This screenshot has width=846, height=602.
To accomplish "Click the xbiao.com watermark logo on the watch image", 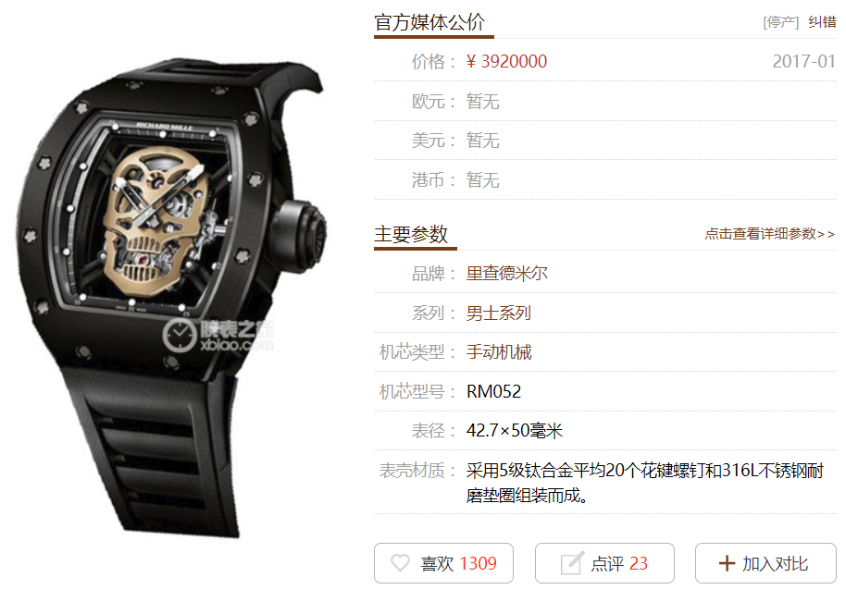I will point(218,336).
